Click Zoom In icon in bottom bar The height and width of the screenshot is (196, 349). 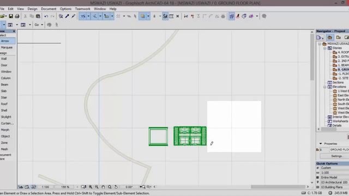click(x=91, y=187)
